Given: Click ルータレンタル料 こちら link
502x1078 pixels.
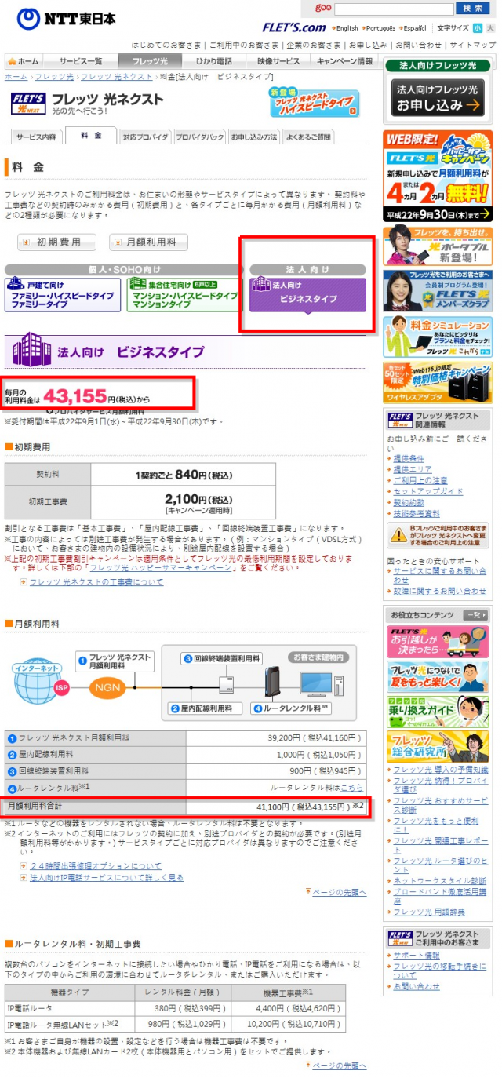Looking at the screenshot, I should pyautogui.click(x=351, y=787).
